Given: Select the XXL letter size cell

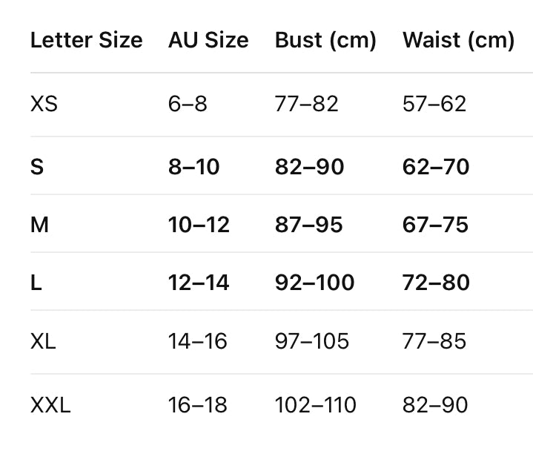Looking at the screenshot, I should (50, 405).
